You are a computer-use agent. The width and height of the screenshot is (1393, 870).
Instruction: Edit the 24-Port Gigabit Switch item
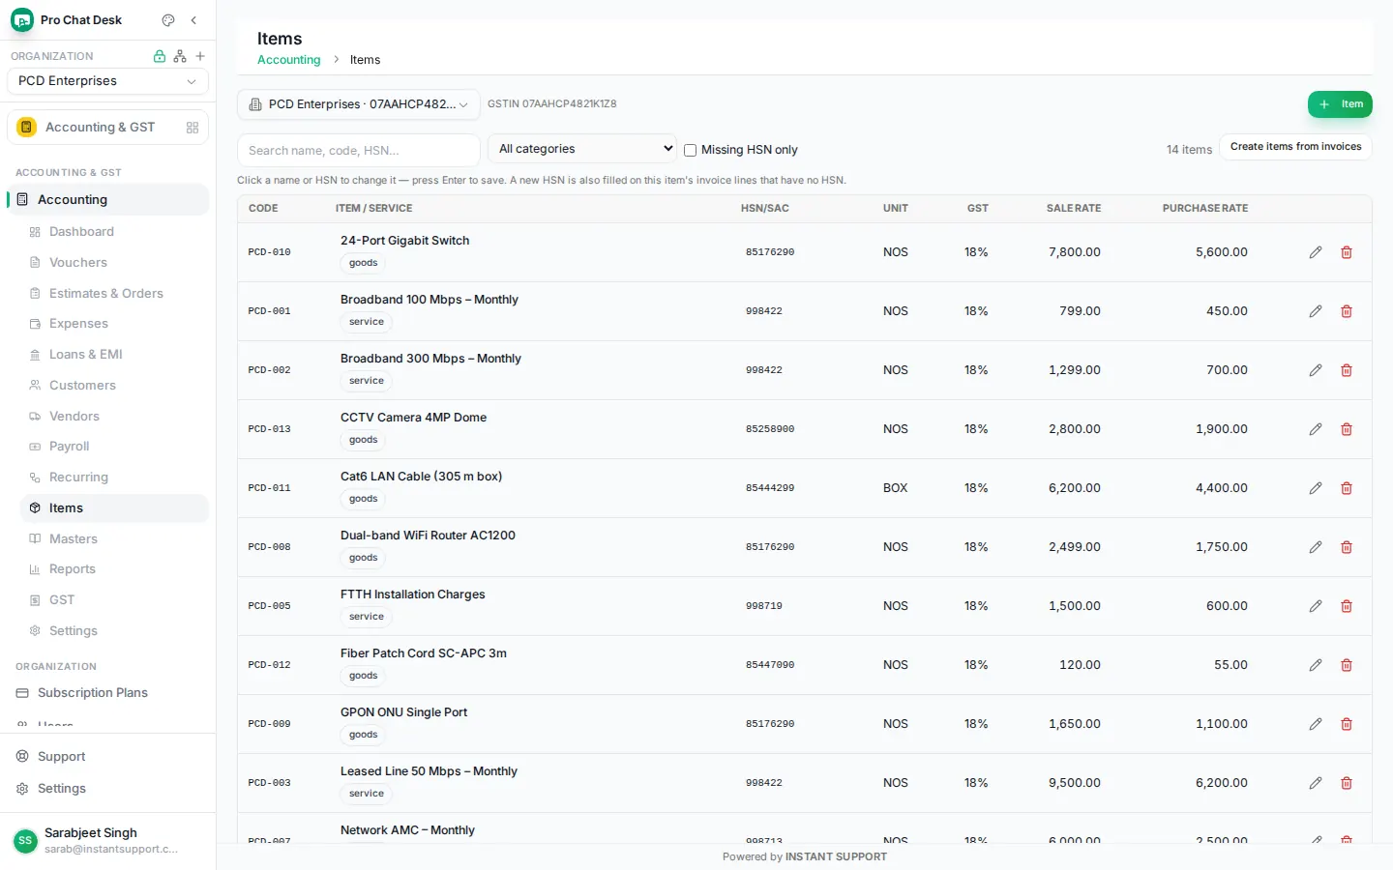pyautogui.click(x=1316, y=252)
